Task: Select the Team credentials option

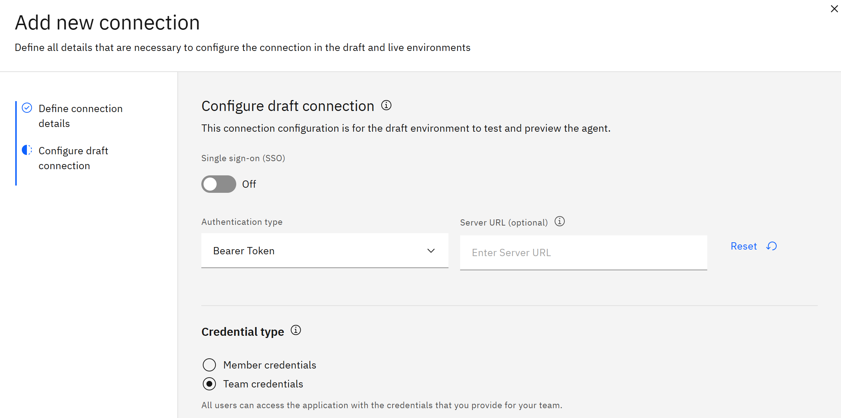Action: (x=209, y=383)
